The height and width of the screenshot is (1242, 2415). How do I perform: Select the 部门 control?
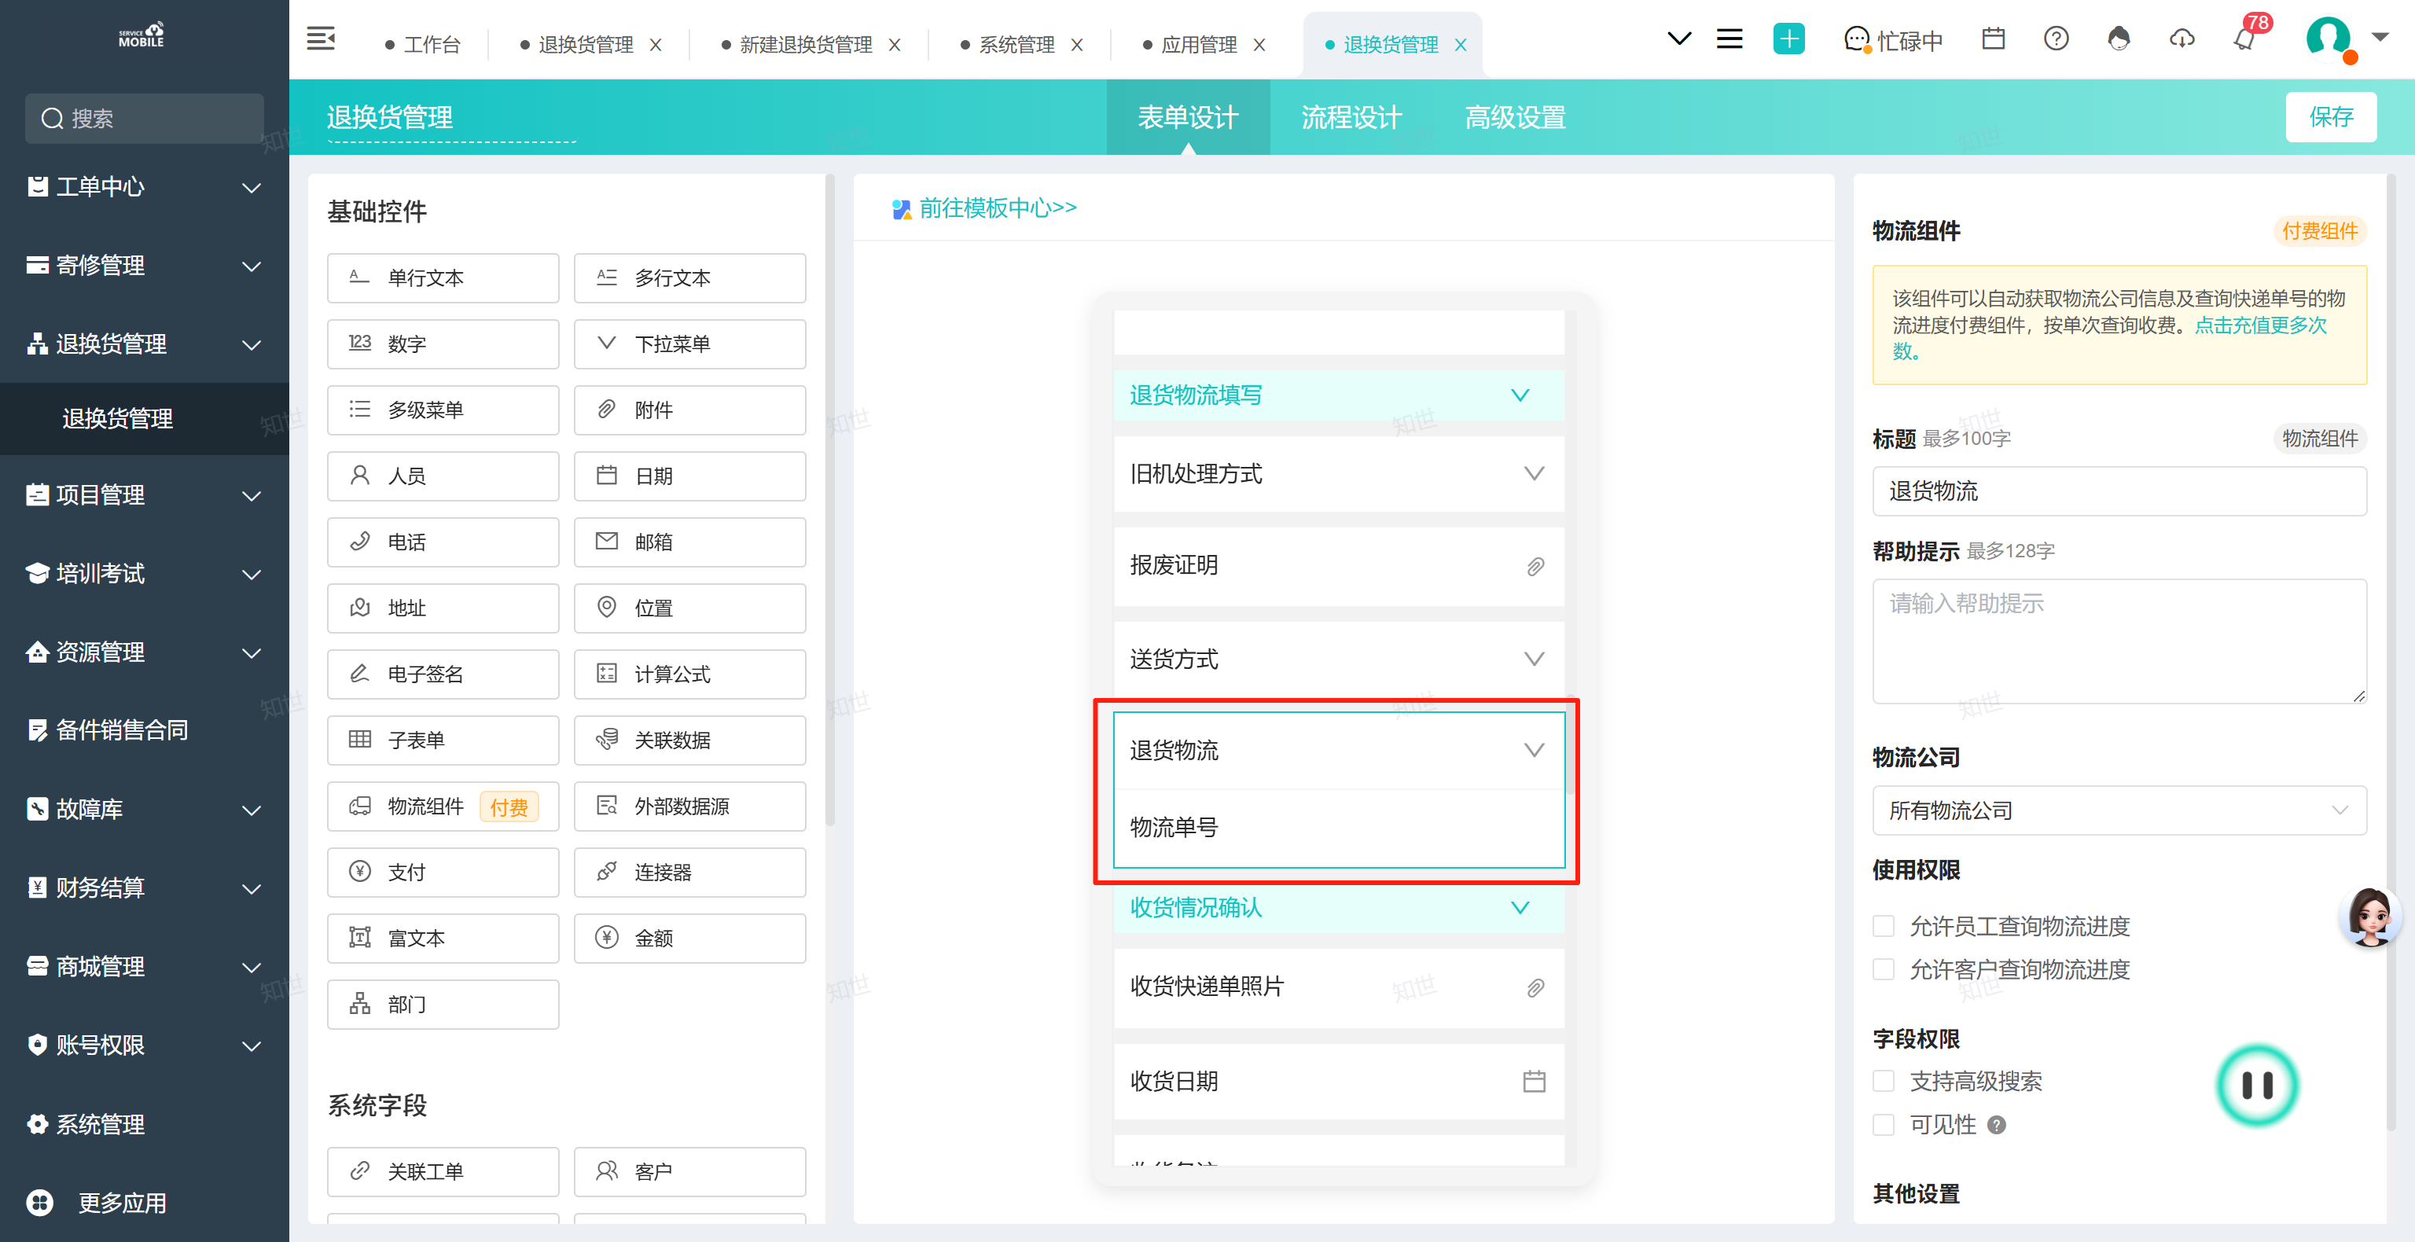(443, 1004)
